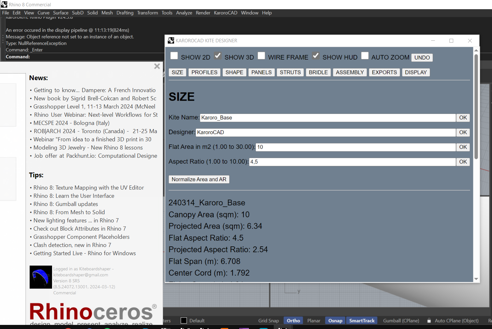Switch to the ASSEMBLY tab

pos(350,72)
